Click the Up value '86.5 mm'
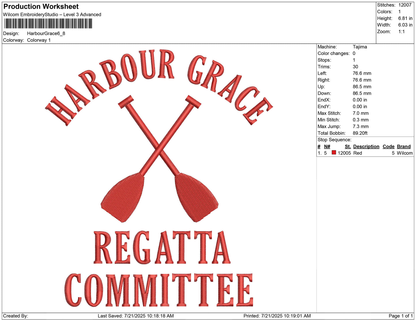 coord(362,86)
